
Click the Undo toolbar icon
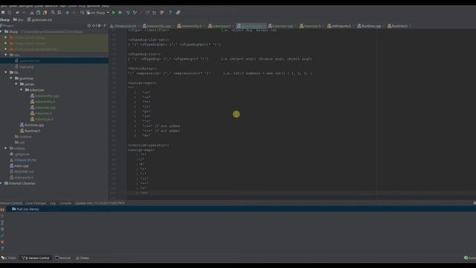17,13
